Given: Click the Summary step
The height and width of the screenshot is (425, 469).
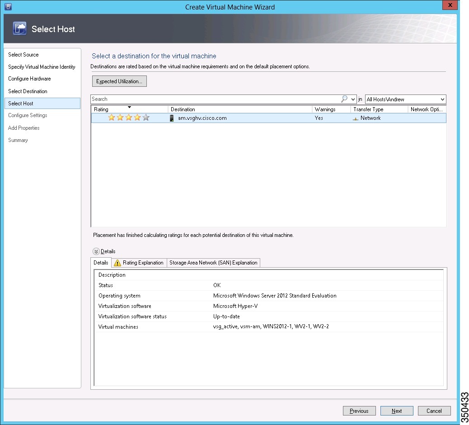Looking at the screenshot, I should [x=18, y=140].
